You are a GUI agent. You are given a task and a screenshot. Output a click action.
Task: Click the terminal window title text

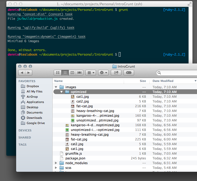pyautogui.click(x=99, y=4)
